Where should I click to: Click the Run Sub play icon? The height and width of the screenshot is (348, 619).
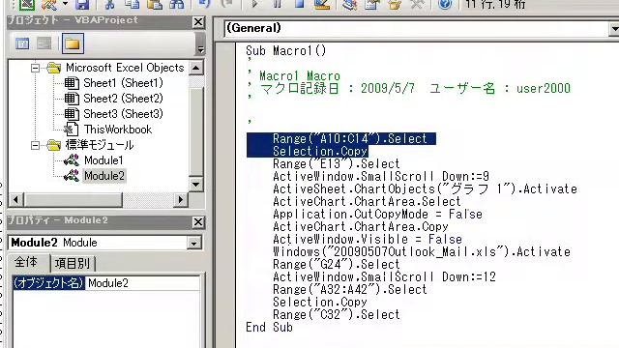254,5
